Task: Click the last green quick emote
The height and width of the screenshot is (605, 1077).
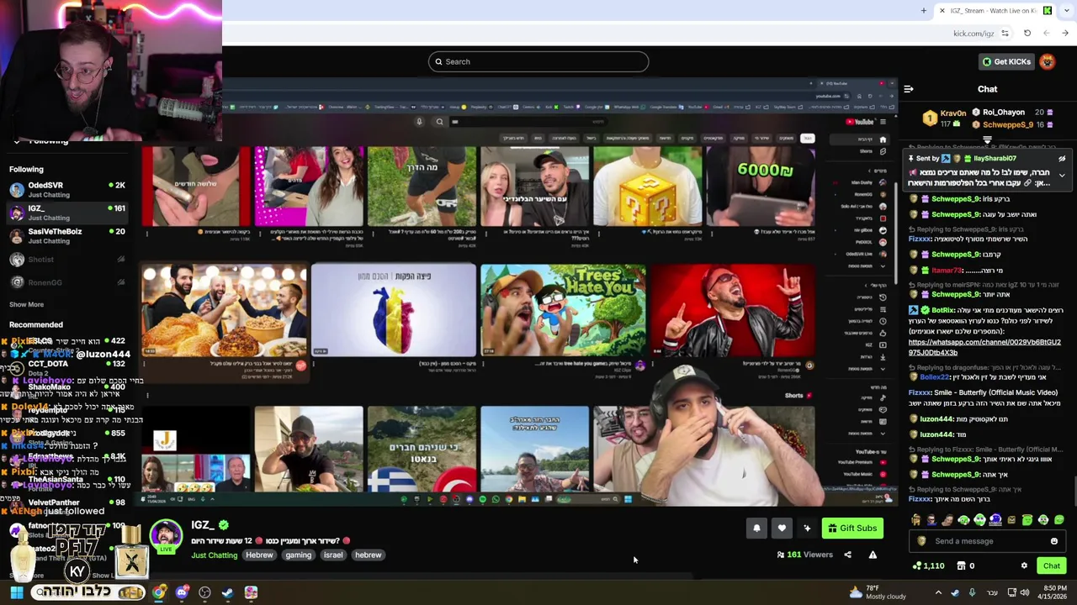Action: 1059,520
